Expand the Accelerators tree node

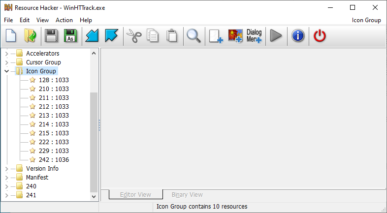[x=7, y=54]
